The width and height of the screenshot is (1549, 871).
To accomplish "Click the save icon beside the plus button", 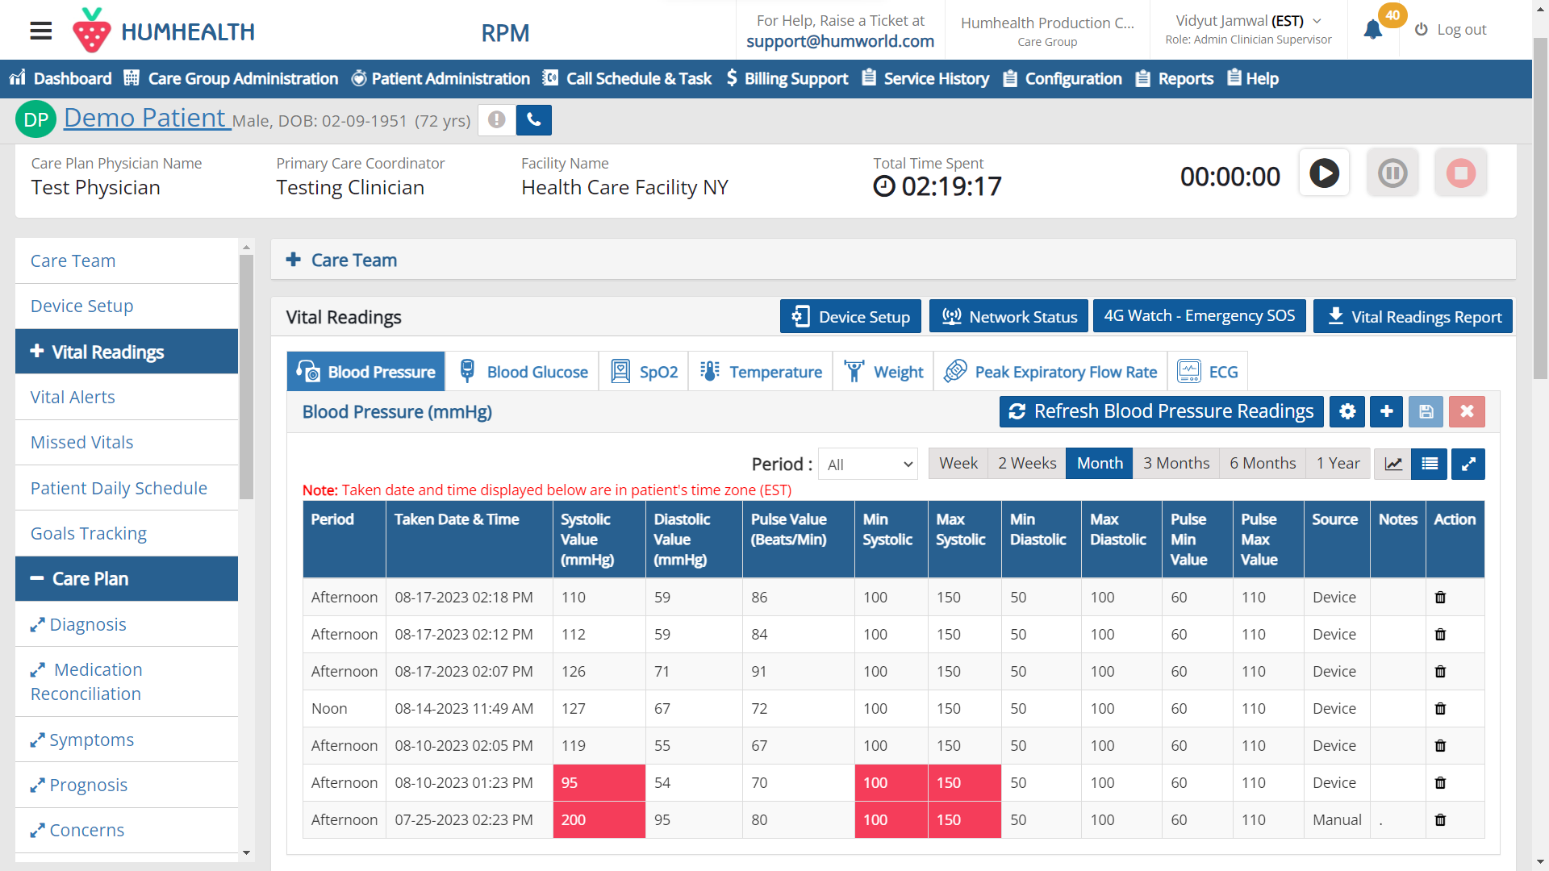I will point(1426,411).
